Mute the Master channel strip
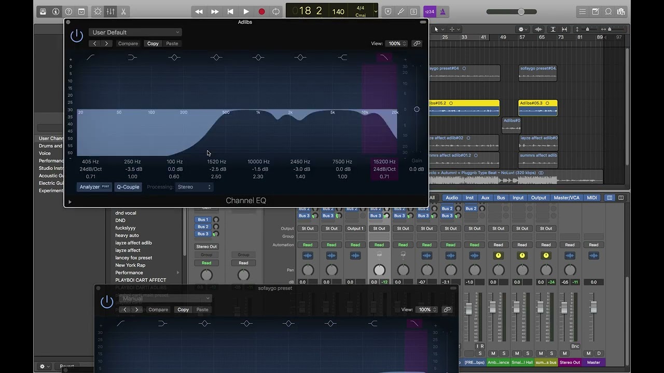664x373 pixels. click(x=589, y=353)
